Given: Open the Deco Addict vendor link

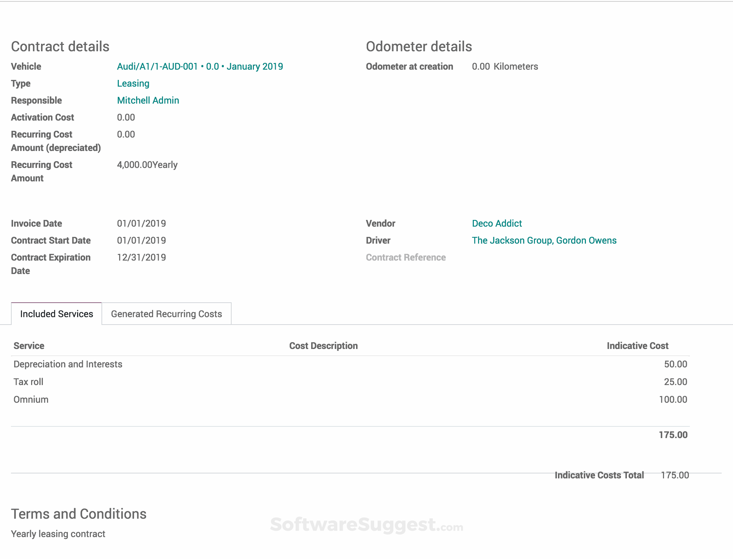Looking at the screenshot, I should point(497,223).
